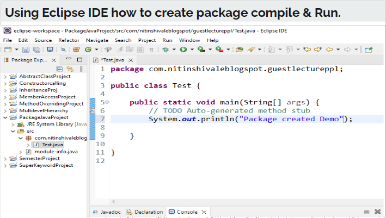386x218 pixels.
Task: Maximize the Package Explorer view
Action: pos(79,59)
